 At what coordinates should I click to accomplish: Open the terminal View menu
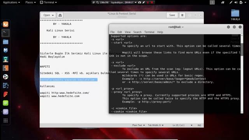[128, 32]
